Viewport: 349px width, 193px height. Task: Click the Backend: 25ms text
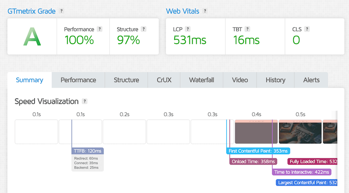tap(86, 168)
